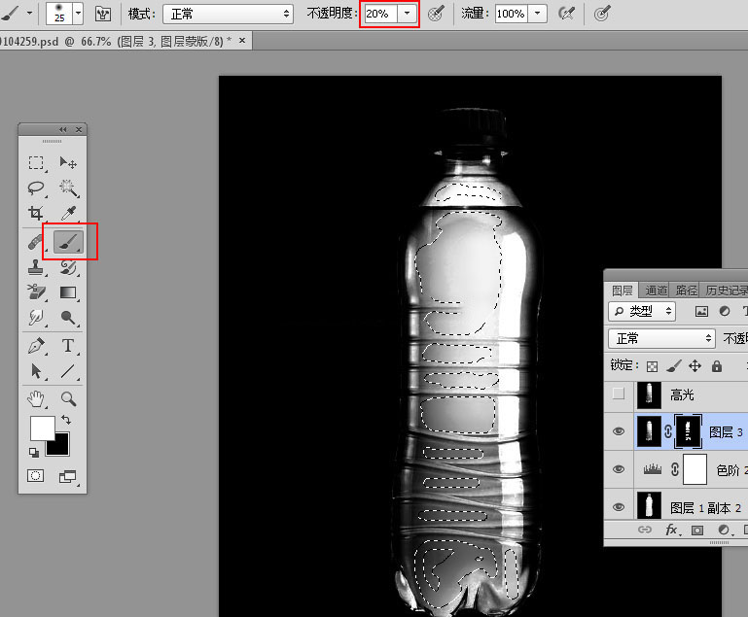This screenshot has height=617, width=748.
Task: Pick the Eyedropper tool
Action: tap(68, 214)
